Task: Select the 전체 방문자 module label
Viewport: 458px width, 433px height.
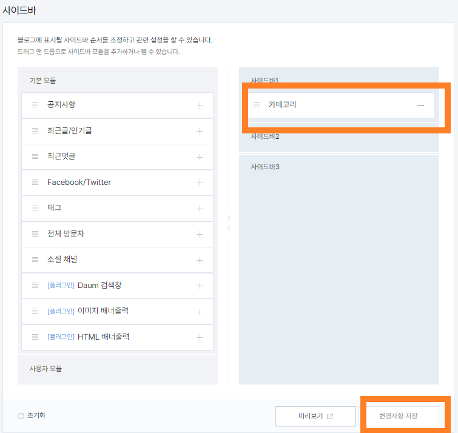Action: (66, 233)
